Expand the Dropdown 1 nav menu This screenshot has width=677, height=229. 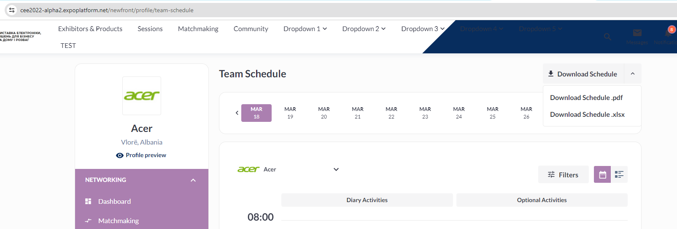[x=305, y=29]
